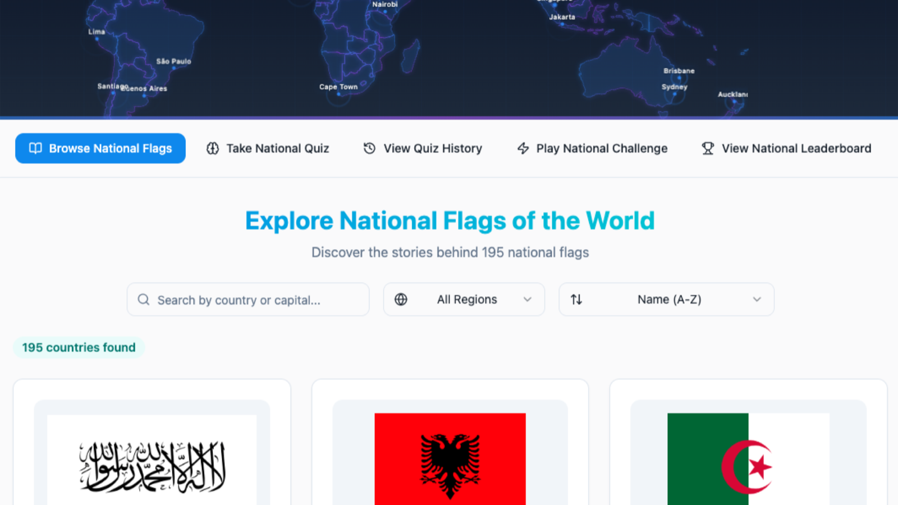Screen dimensions: 898x505
Task: Click the globe icon in the All Regions filter
Action: pos(401,300)
